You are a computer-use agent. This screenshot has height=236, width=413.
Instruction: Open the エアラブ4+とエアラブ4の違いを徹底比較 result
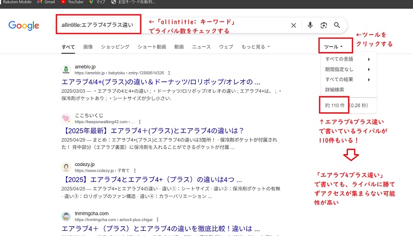161,228
